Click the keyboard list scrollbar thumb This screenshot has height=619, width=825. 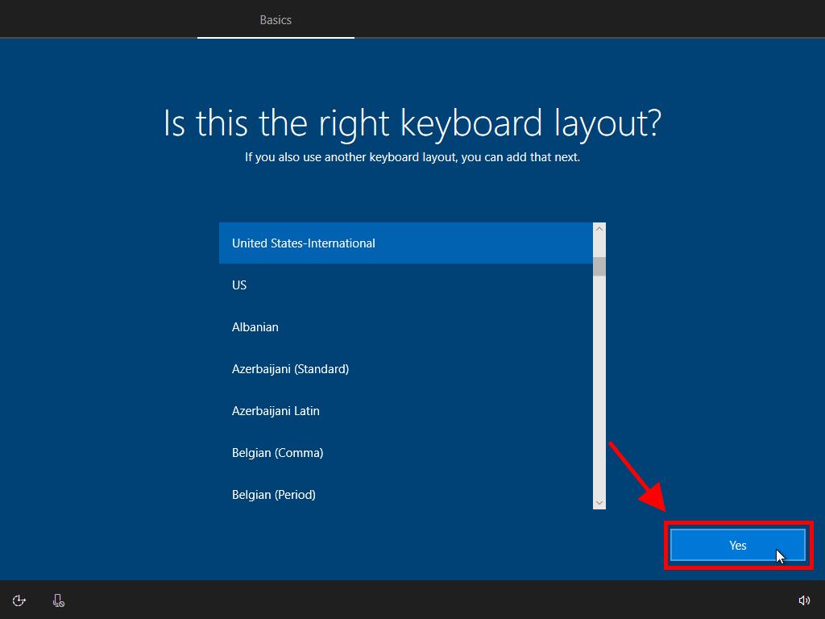click(599, 267)
